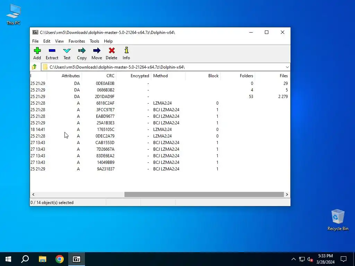Go up one folder level icon
Screen dimensions: 355x266
point(34,67)
